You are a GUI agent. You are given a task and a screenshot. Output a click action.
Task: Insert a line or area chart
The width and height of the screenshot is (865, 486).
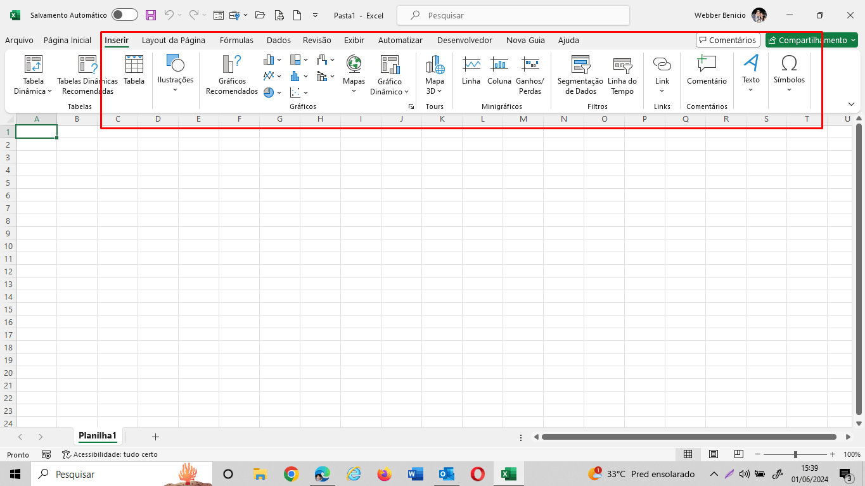(x=272, y=76)
